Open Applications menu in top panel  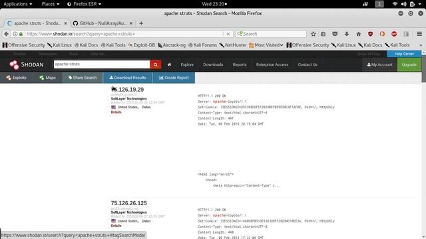coord(18,4)
